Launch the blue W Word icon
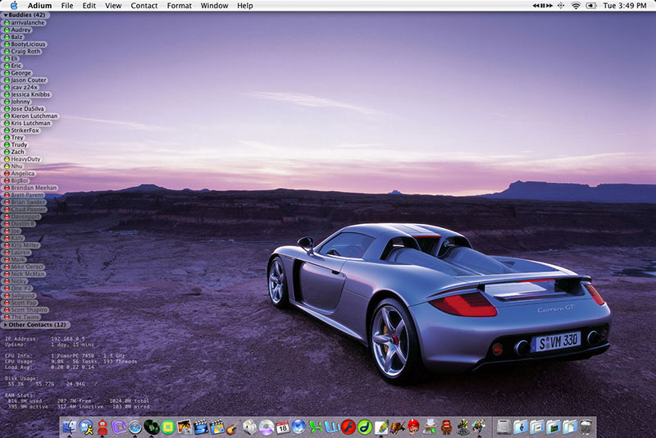 pyautogui.click(x=332, y=427)
